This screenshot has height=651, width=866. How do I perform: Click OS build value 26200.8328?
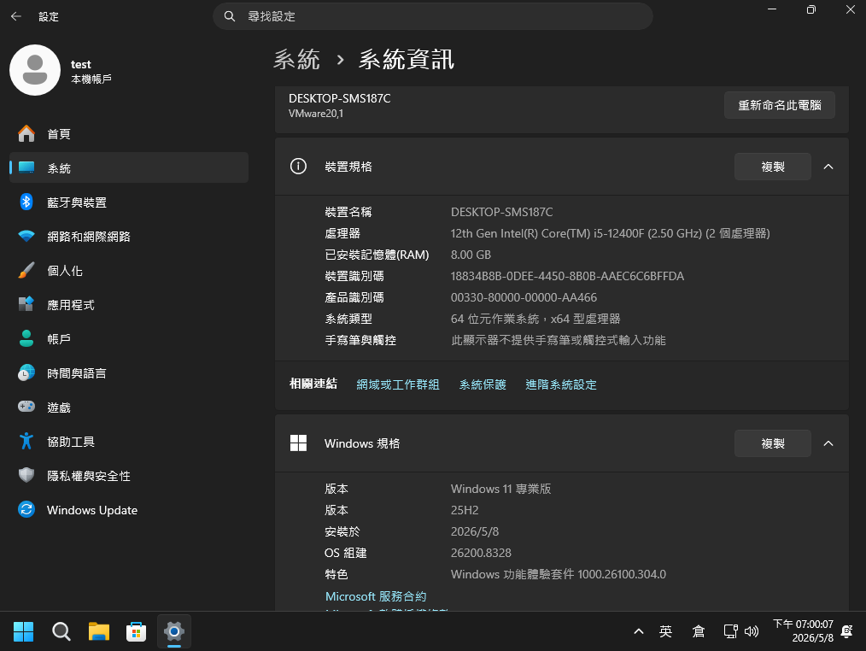[481, 553]
